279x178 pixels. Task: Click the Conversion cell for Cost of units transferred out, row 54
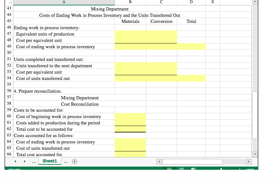pyautogui.click(x=161, y=78)
